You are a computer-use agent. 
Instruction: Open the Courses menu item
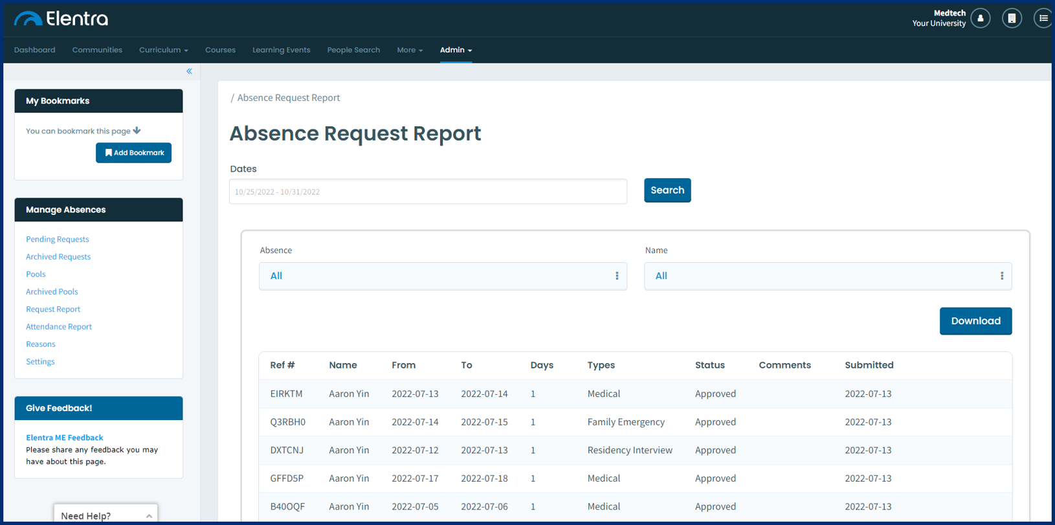click(x=220, y=50)
